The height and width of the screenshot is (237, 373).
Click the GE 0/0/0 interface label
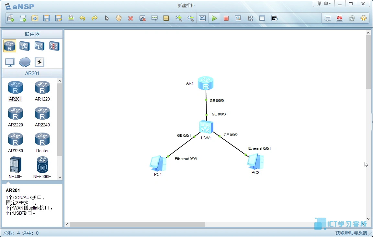pyautogui.click(x=217, y=101)
